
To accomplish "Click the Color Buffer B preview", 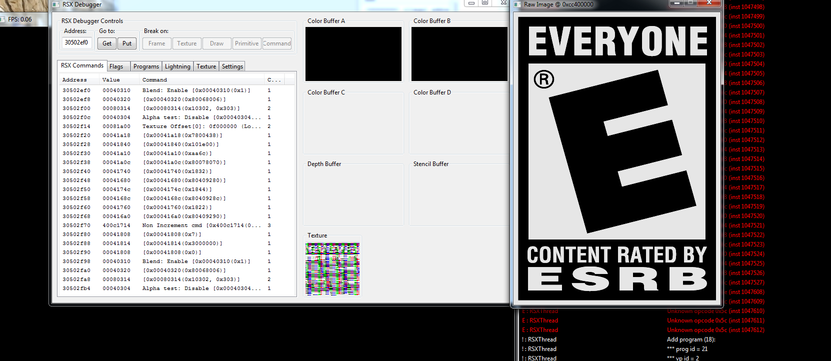I will tap(459, 54).
